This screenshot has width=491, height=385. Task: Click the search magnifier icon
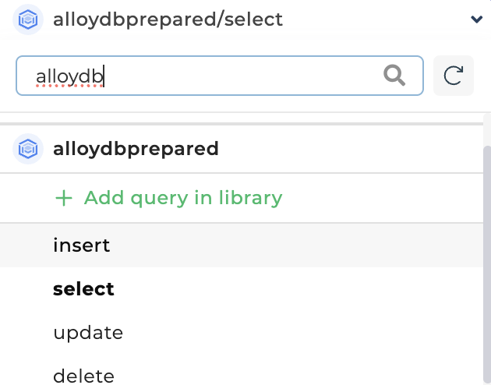pos(395,75)
